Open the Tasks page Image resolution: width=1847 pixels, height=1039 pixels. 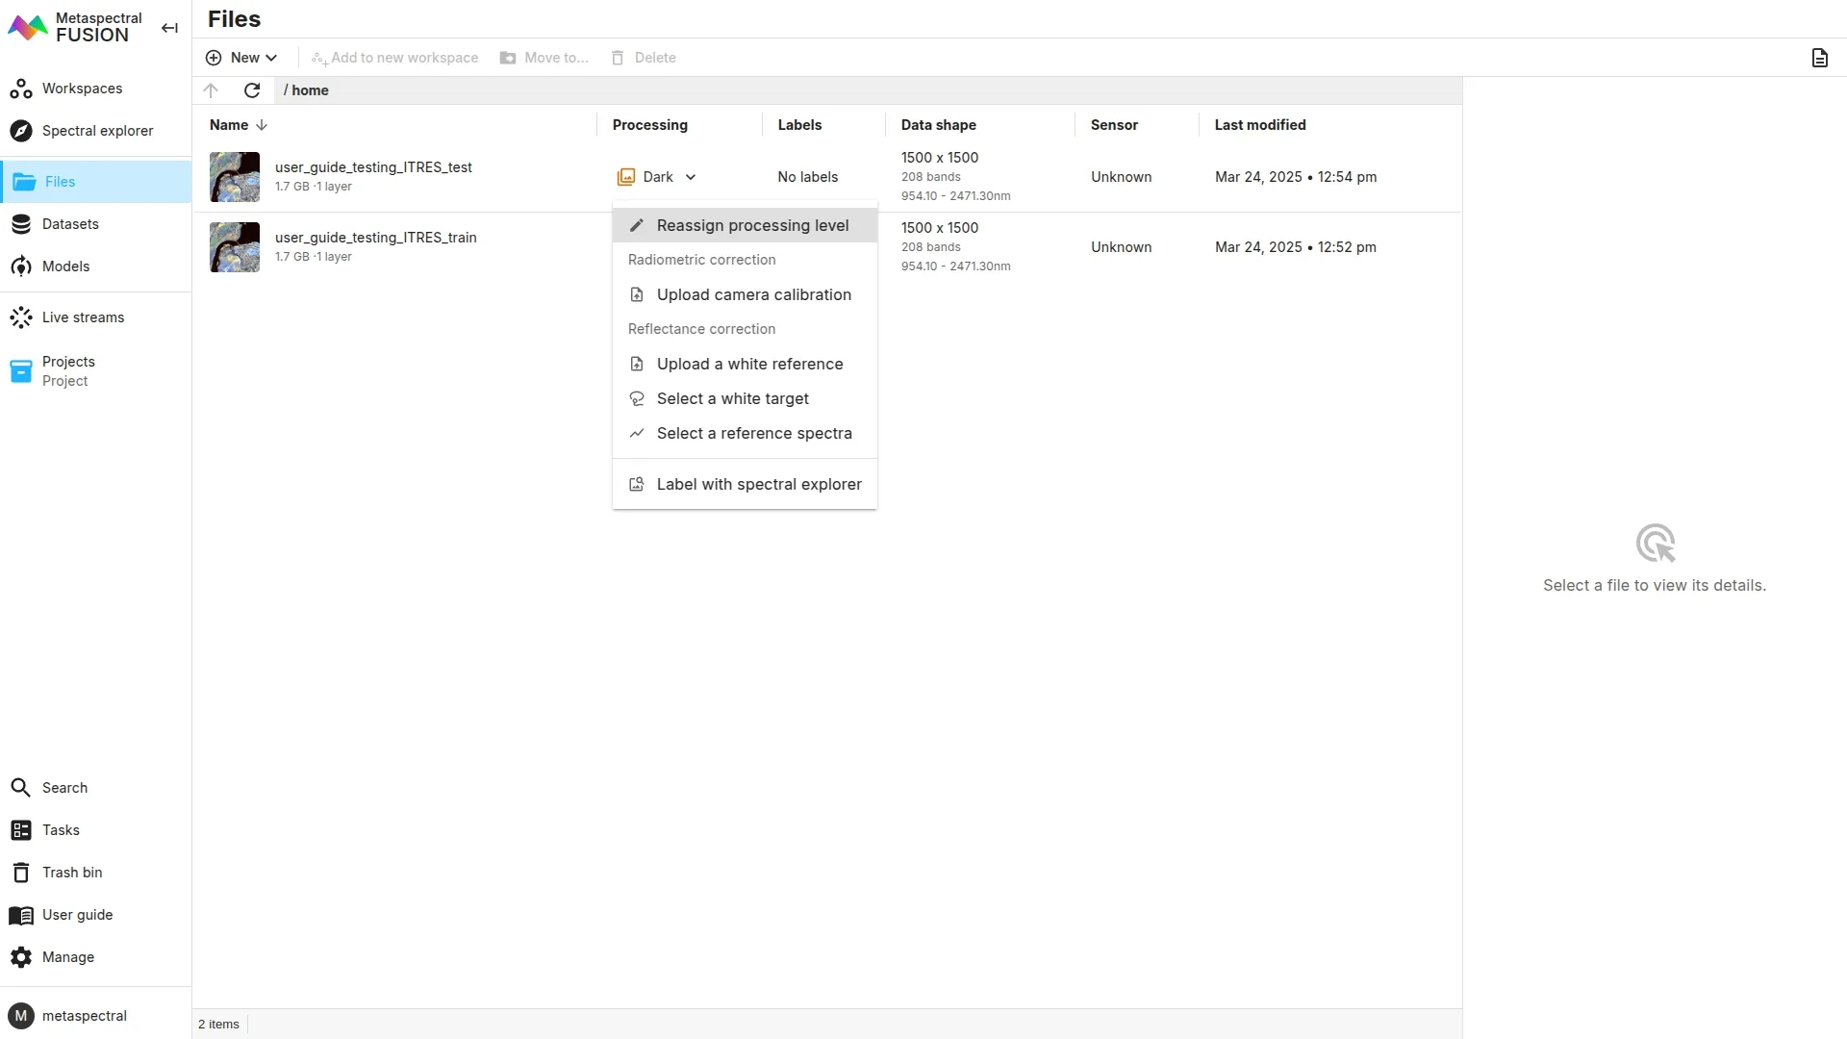coord(61,830)
